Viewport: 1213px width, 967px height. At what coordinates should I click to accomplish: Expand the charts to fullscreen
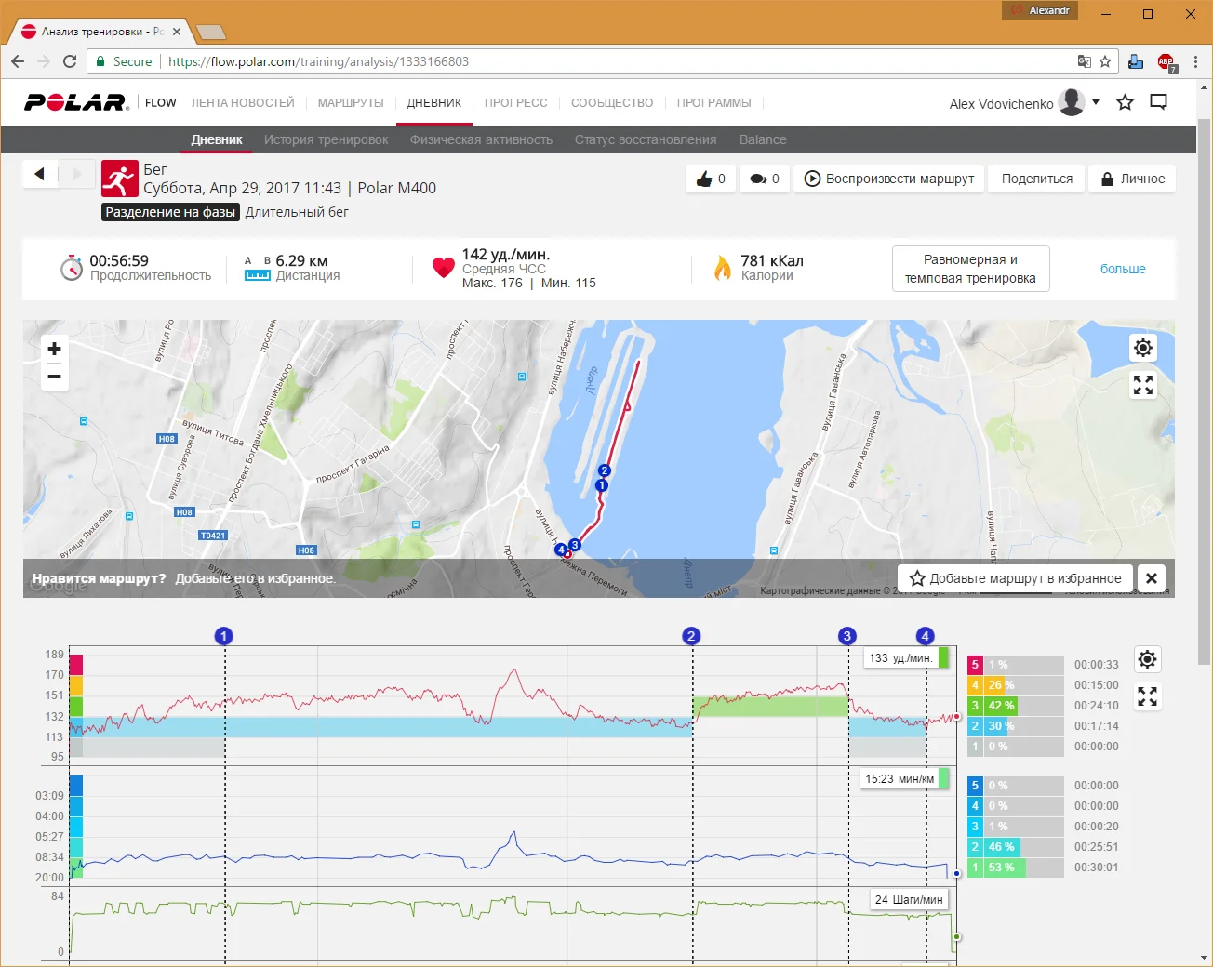[x=1147, y=695]
